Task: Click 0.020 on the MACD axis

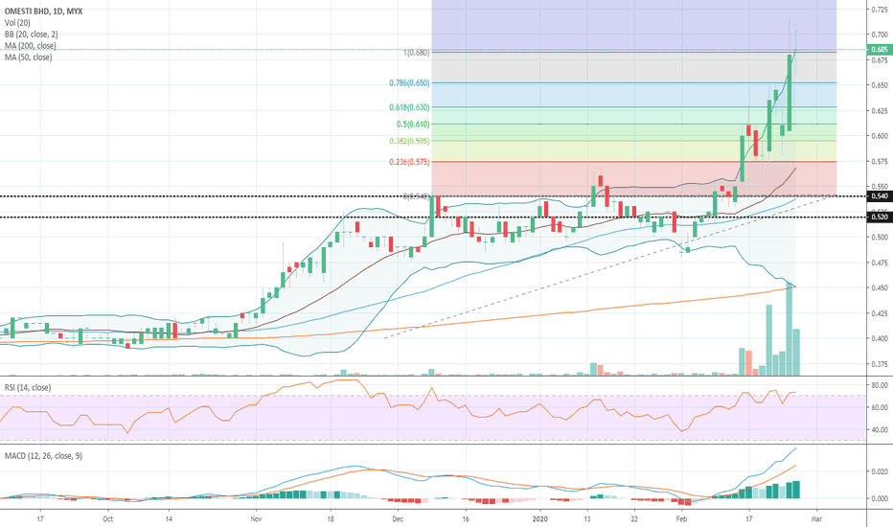Action: (880, 471)
